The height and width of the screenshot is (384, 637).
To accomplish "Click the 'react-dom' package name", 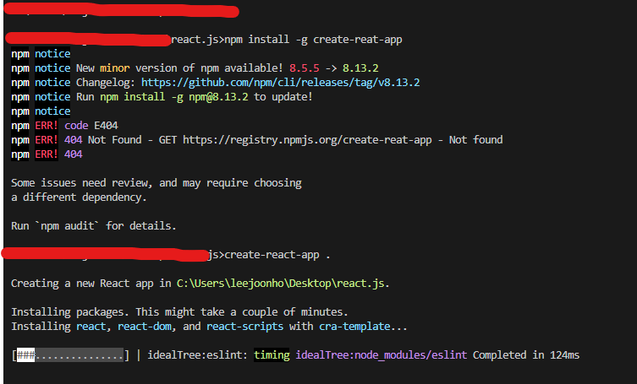I will coord(144,327).
